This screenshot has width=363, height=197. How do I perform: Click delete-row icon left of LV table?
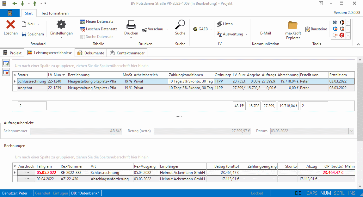click(6, 72)
